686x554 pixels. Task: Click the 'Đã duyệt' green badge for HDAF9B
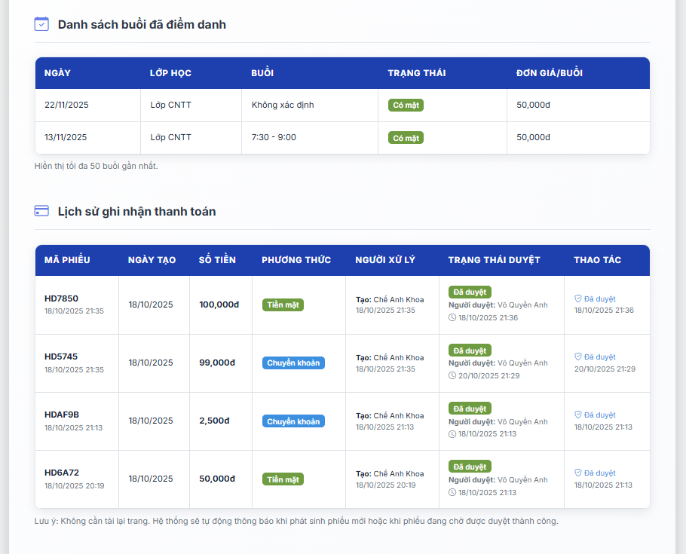click(x=470, y=409)
